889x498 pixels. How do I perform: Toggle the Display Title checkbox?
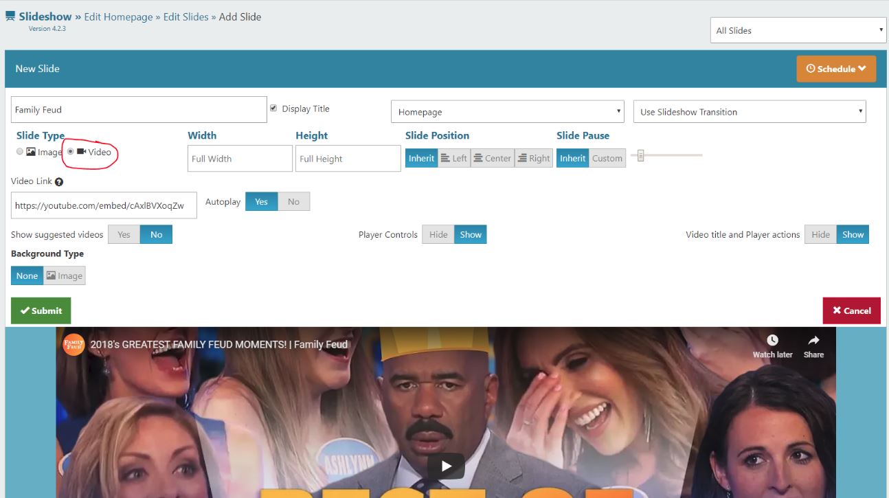coord(273,109)
